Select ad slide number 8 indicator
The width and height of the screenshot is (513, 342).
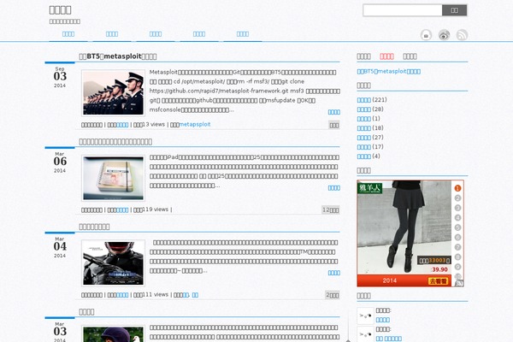click(457, 256)
